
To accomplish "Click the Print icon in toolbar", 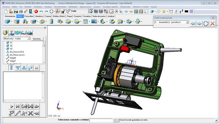I will [21, 12].
